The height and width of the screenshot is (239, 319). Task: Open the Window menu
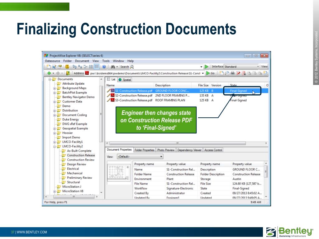[118, 61]
